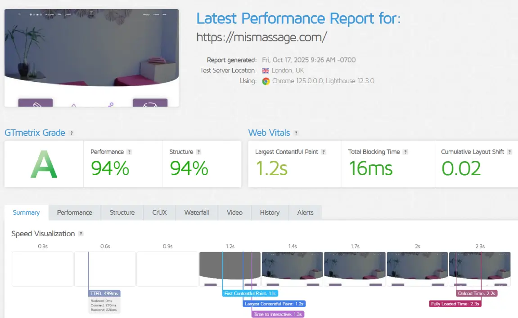Click the TTFB 499ms timeline marker

coord(104,293)
